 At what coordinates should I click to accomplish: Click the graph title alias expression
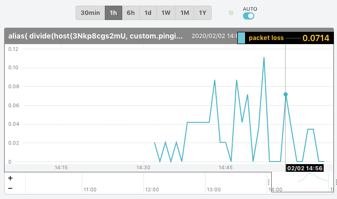96,36
